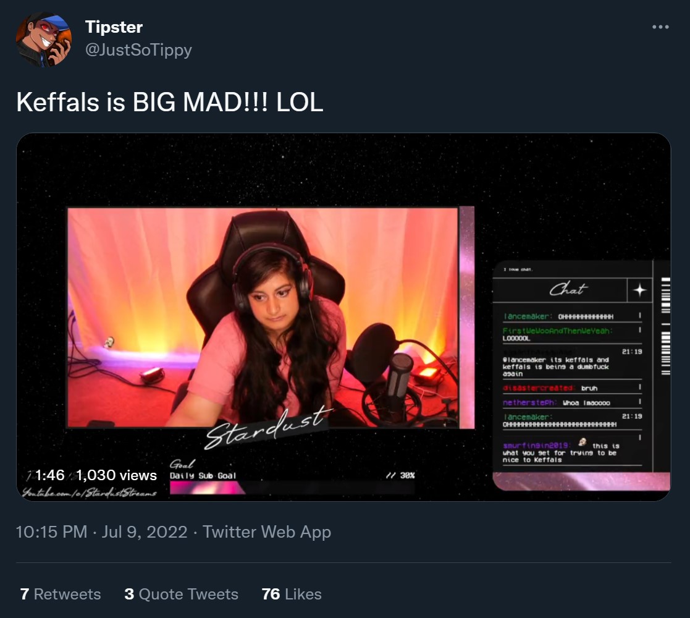Screen dimensions: 690x618
Task: Click the sparkle star icon beside Chat header
Action: pyautogui.click(x=639, y=290)
